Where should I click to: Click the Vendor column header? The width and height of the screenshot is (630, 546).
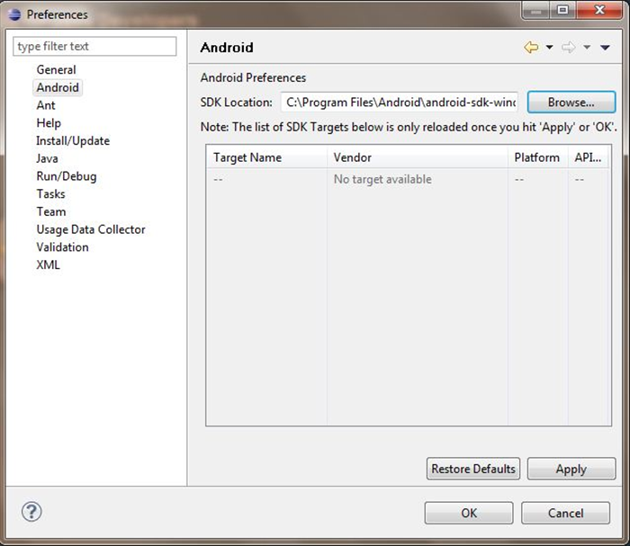pos(417,157)
